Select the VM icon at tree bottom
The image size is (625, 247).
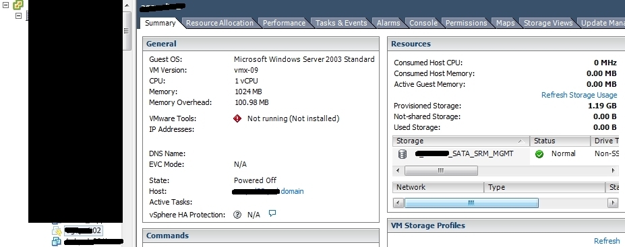tap(56, 242)
